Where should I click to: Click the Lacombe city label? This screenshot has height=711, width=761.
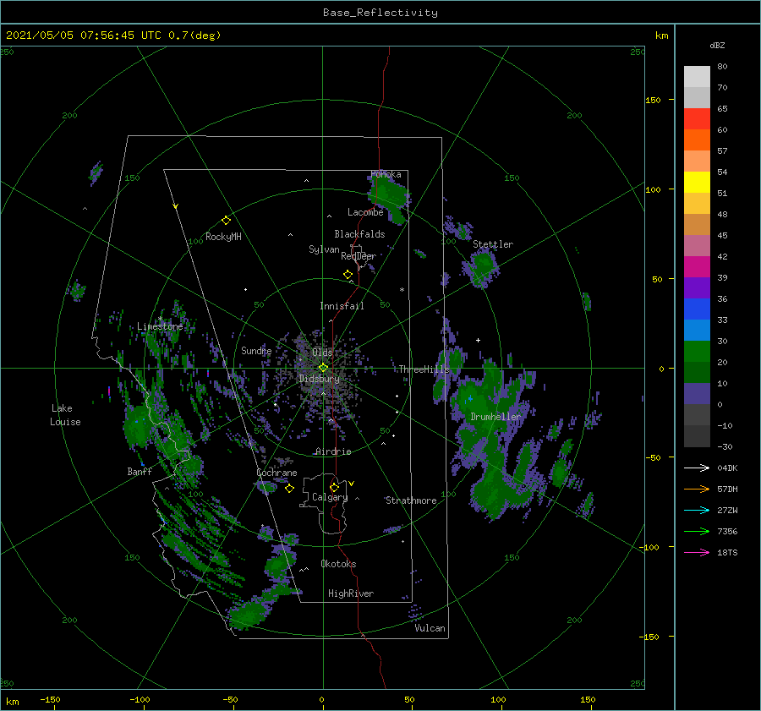click(x=365, y=212)
